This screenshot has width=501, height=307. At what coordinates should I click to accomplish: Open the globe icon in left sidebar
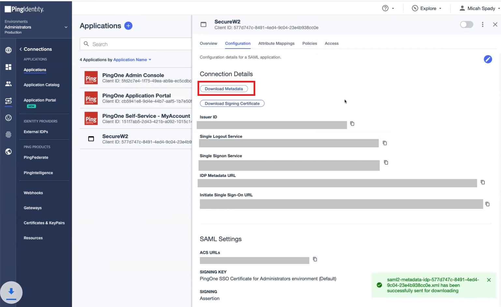pyautogui.click(x=8, y=50)
